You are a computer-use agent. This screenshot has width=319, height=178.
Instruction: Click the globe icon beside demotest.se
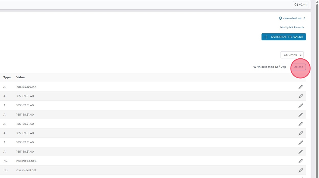pos(280,18)
